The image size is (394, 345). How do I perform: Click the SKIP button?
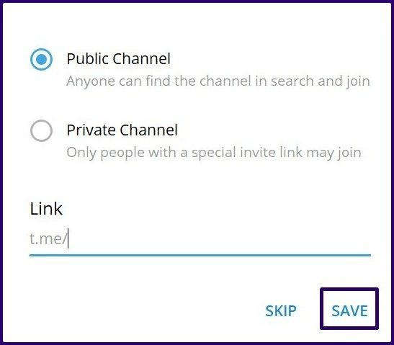pos(281,311)
